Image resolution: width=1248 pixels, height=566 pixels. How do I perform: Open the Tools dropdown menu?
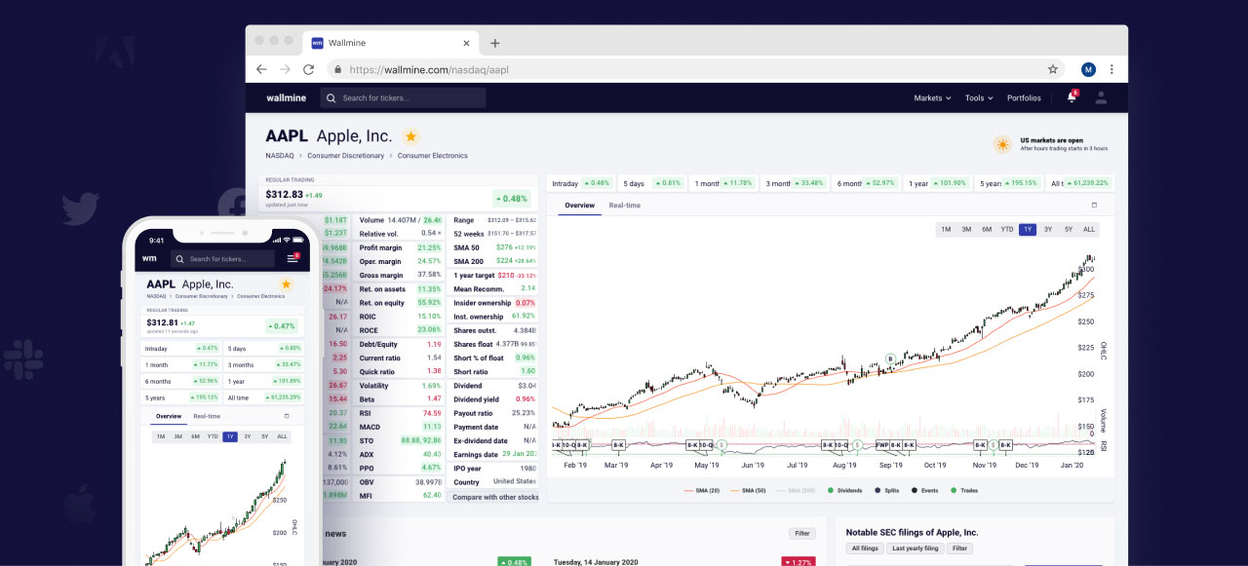click(x=979, y=97)
